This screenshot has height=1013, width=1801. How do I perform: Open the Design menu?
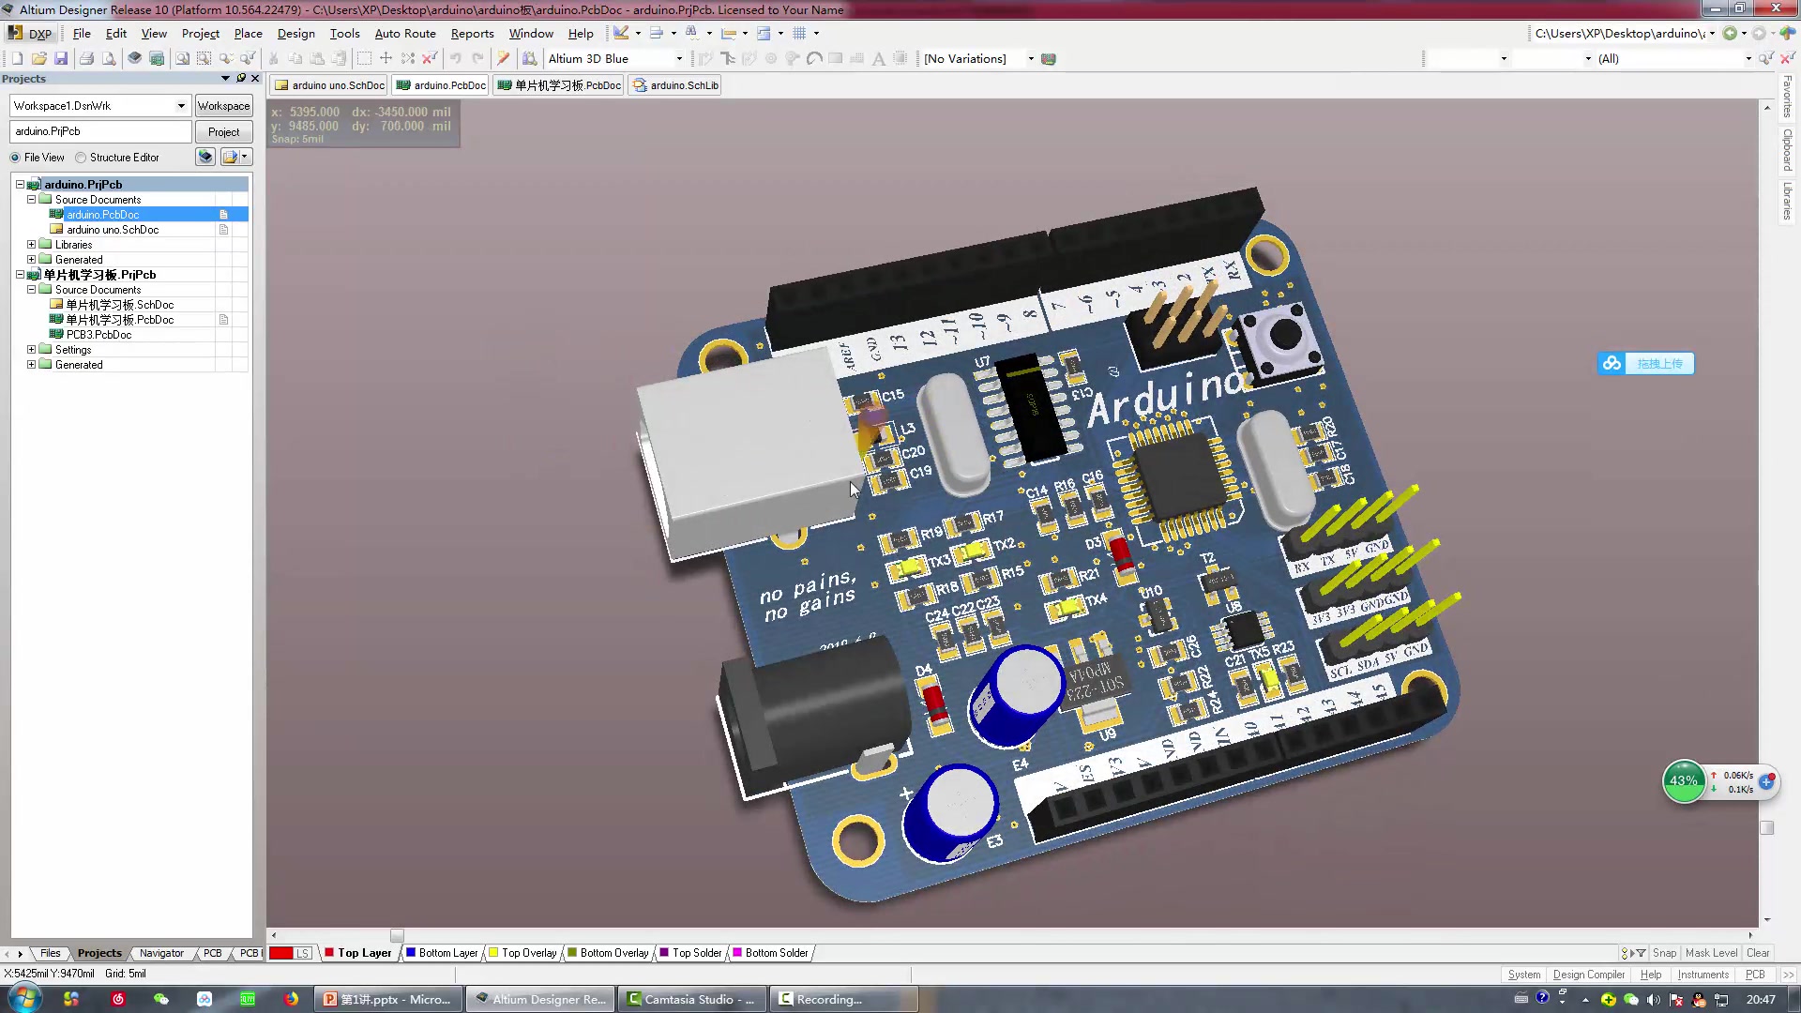tap(295, 33)
